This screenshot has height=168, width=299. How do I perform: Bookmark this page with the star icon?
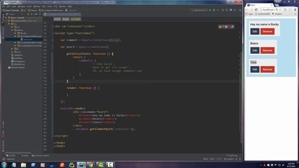coord(280,10)
